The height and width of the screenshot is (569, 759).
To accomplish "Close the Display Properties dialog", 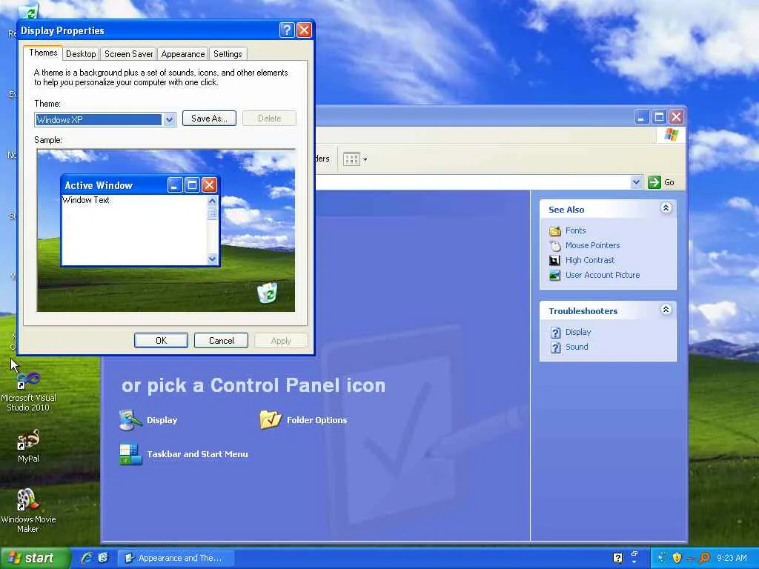I will pyautogui.click(x=304, y=30).
